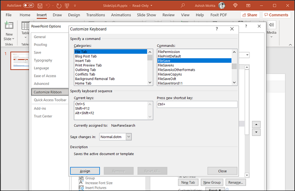
Task: Select slide 1 thumbnail
Action: click(20, 61)
